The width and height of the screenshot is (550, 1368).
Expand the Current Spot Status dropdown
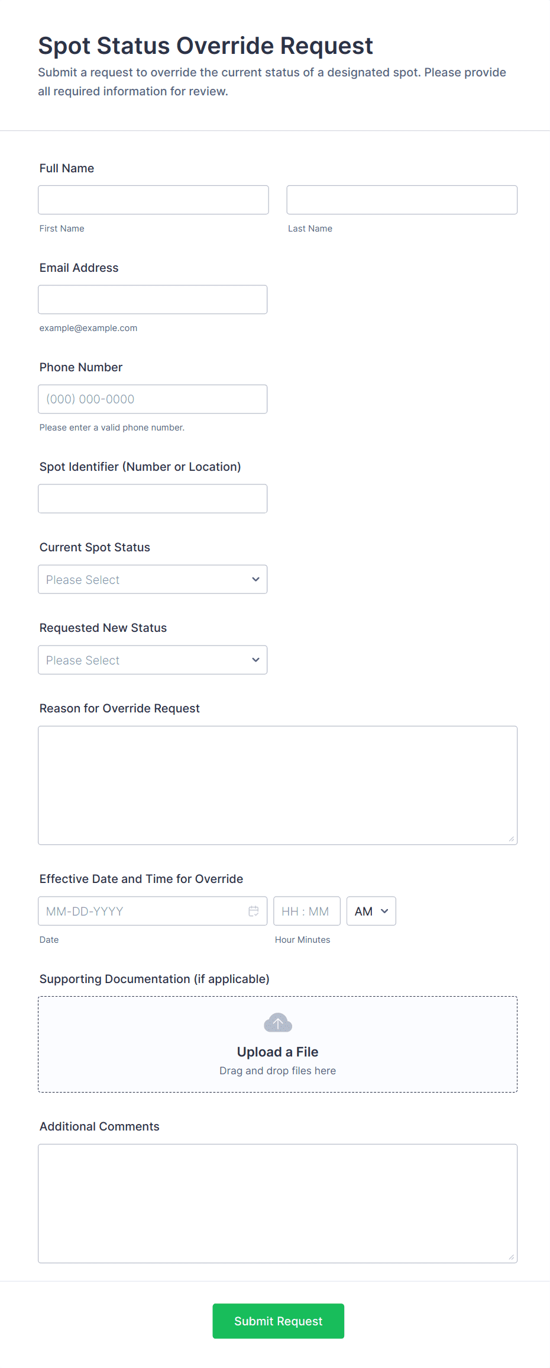[x=153, y=580]
